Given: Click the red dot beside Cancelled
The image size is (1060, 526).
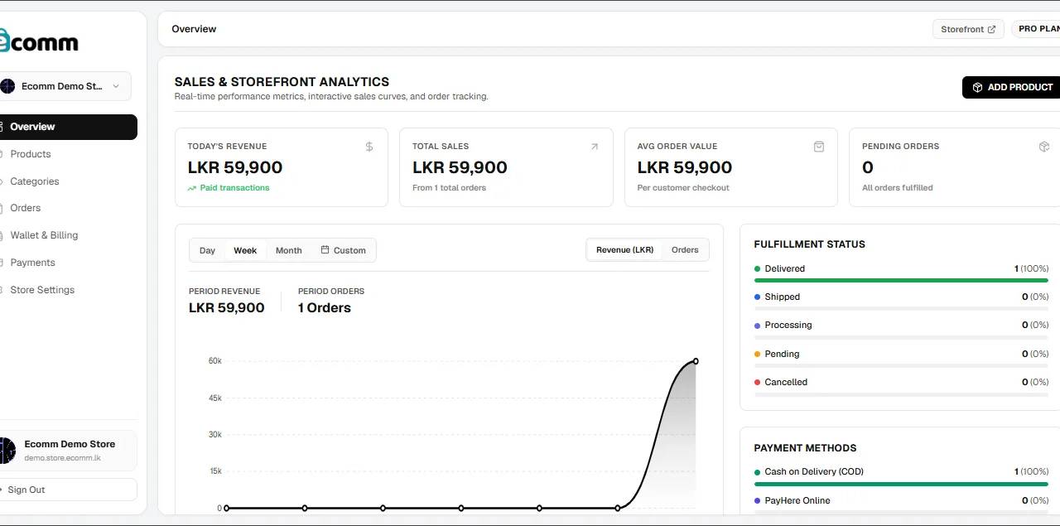Looking at the screenshot, I should point(757,382).
